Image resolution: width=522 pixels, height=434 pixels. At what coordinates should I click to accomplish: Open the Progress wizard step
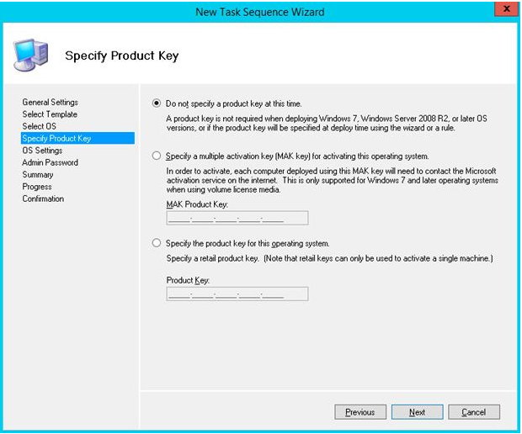[x=37, y=187]
